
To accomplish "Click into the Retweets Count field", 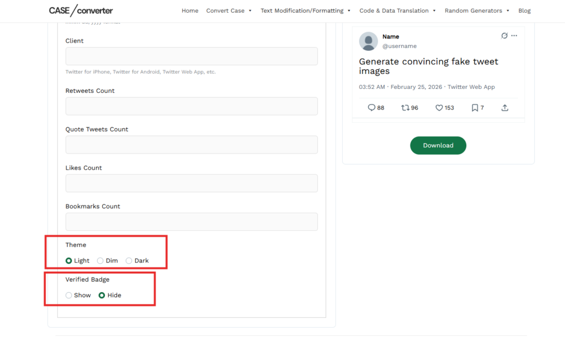I will 191,106.
